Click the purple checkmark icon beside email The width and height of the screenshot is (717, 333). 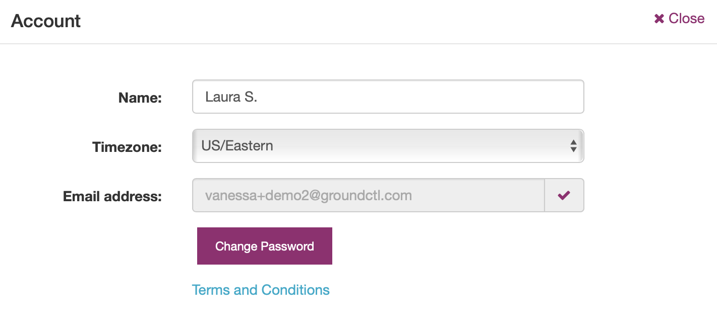[x=564, y=195]
